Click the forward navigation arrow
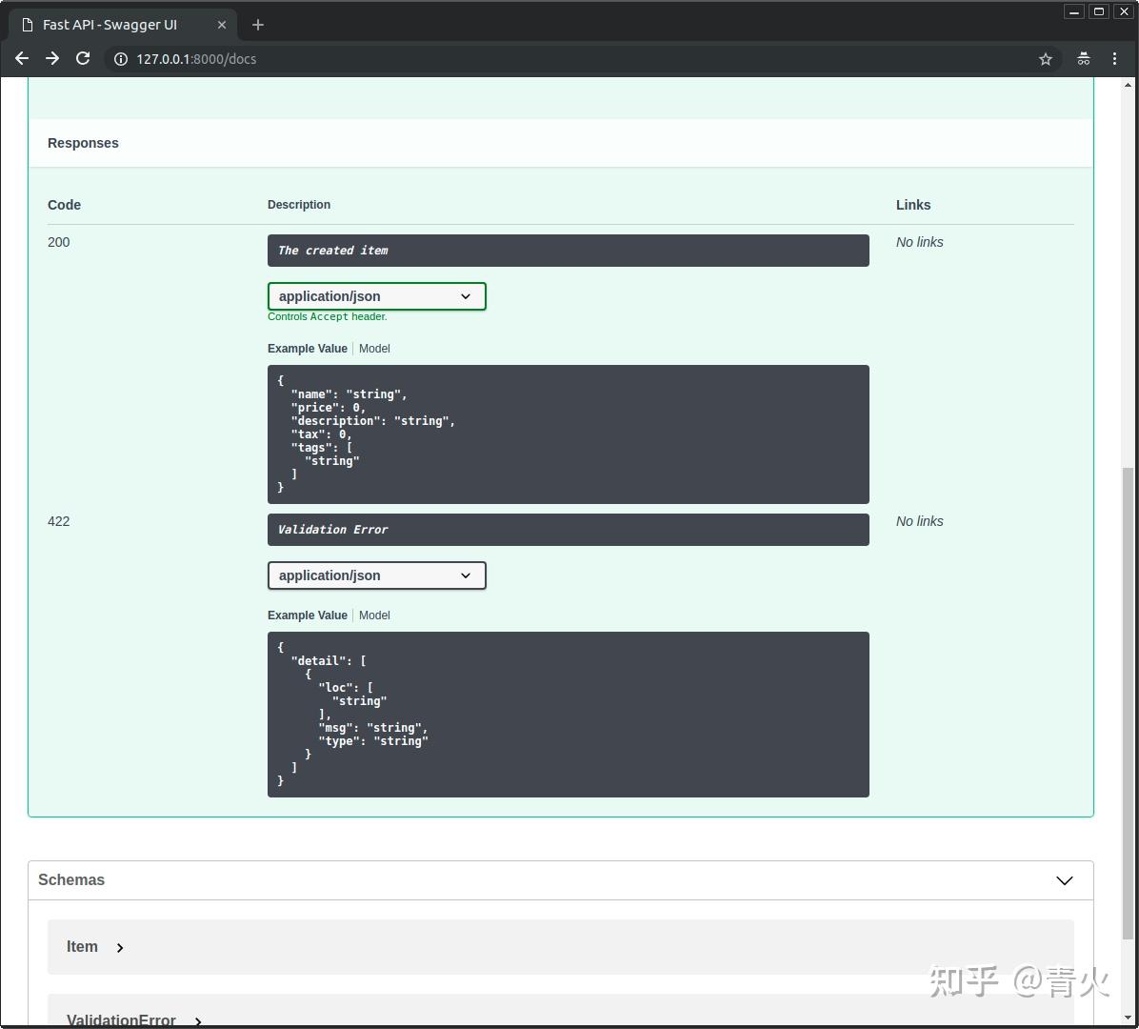Image resolution: width=1139 pixels, height=1029 pixels. tap(52, 58)
